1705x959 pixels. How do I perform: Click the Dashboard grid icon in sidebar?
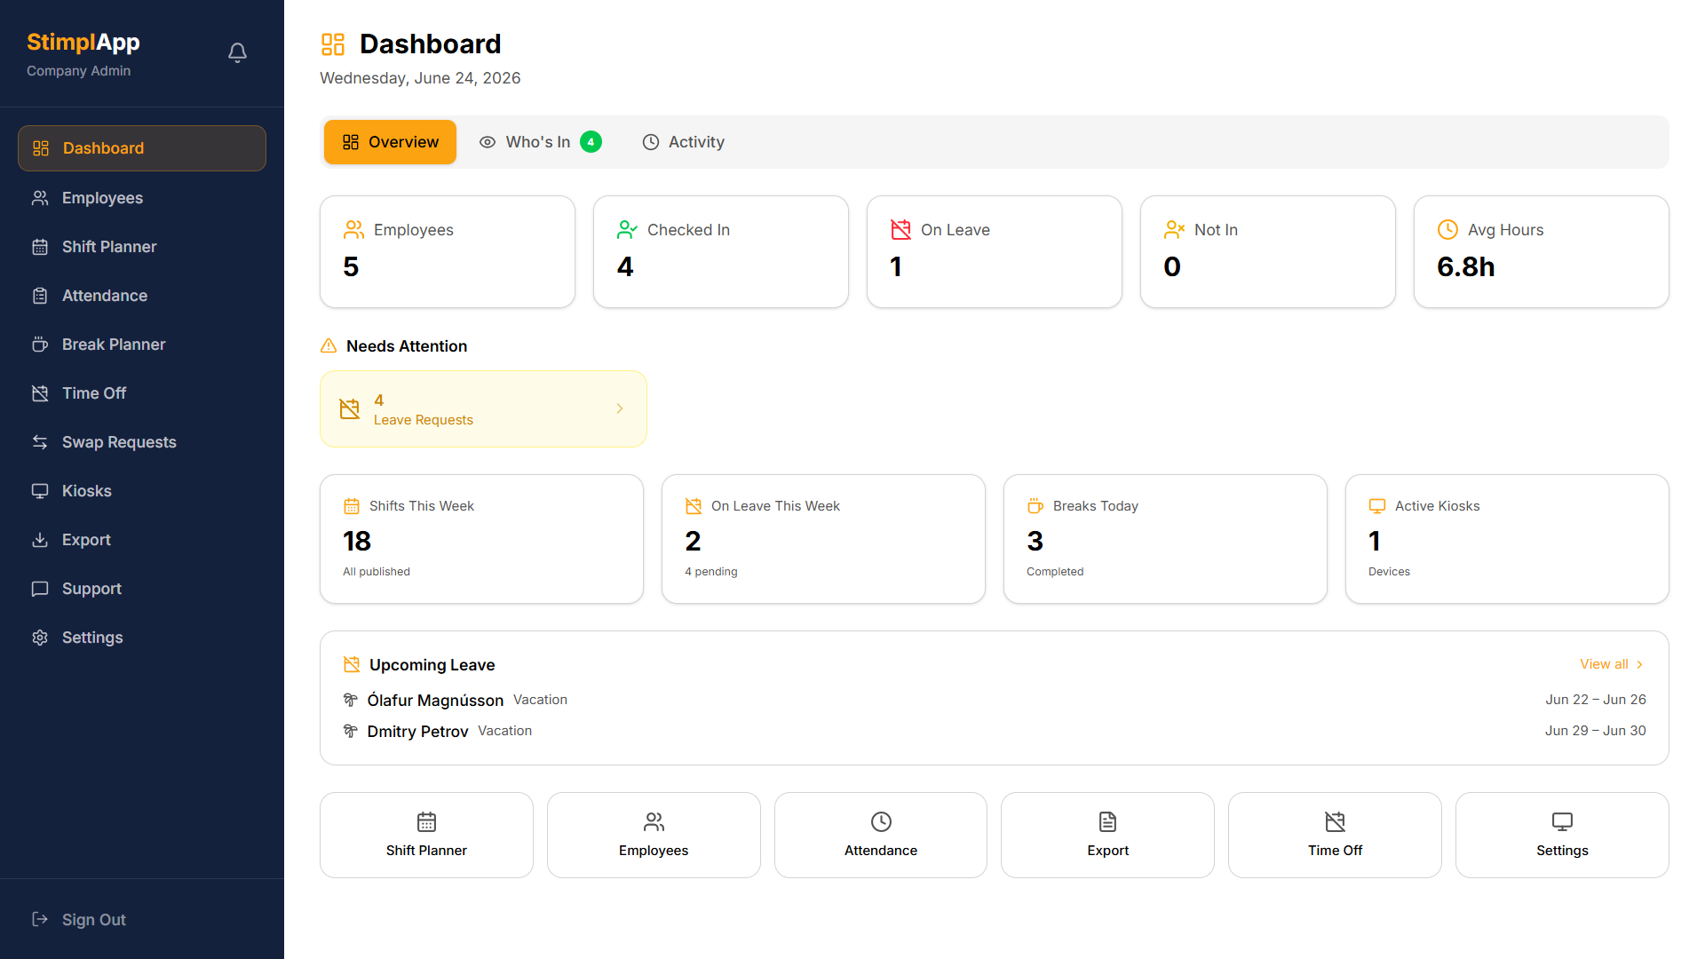(41, 148)
